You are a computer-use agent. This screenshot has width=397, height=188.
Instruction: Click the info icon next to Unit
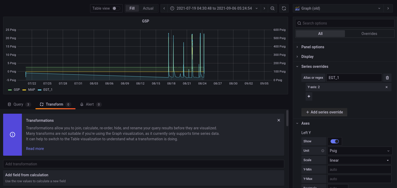tap(322, 150)
